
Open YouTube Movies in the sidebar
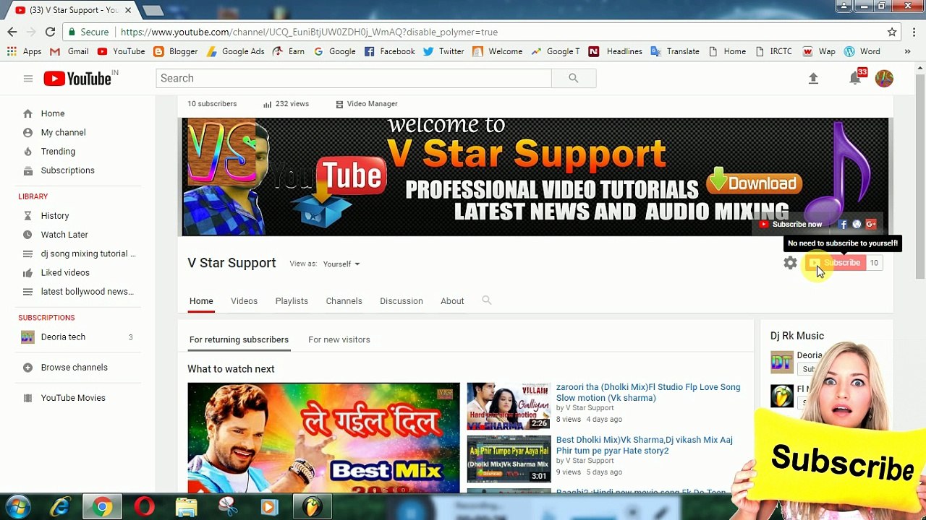[73, 398]
